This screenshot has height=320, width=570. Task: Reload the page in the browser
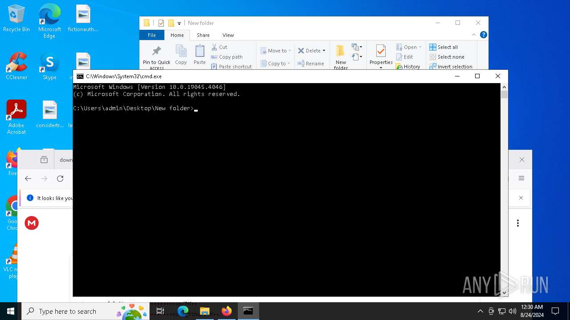coord(60,179)
